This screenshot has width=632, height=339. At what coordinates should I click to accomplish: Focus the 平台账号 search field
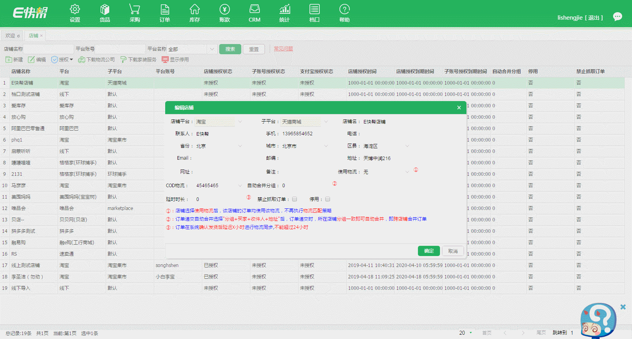120,49
